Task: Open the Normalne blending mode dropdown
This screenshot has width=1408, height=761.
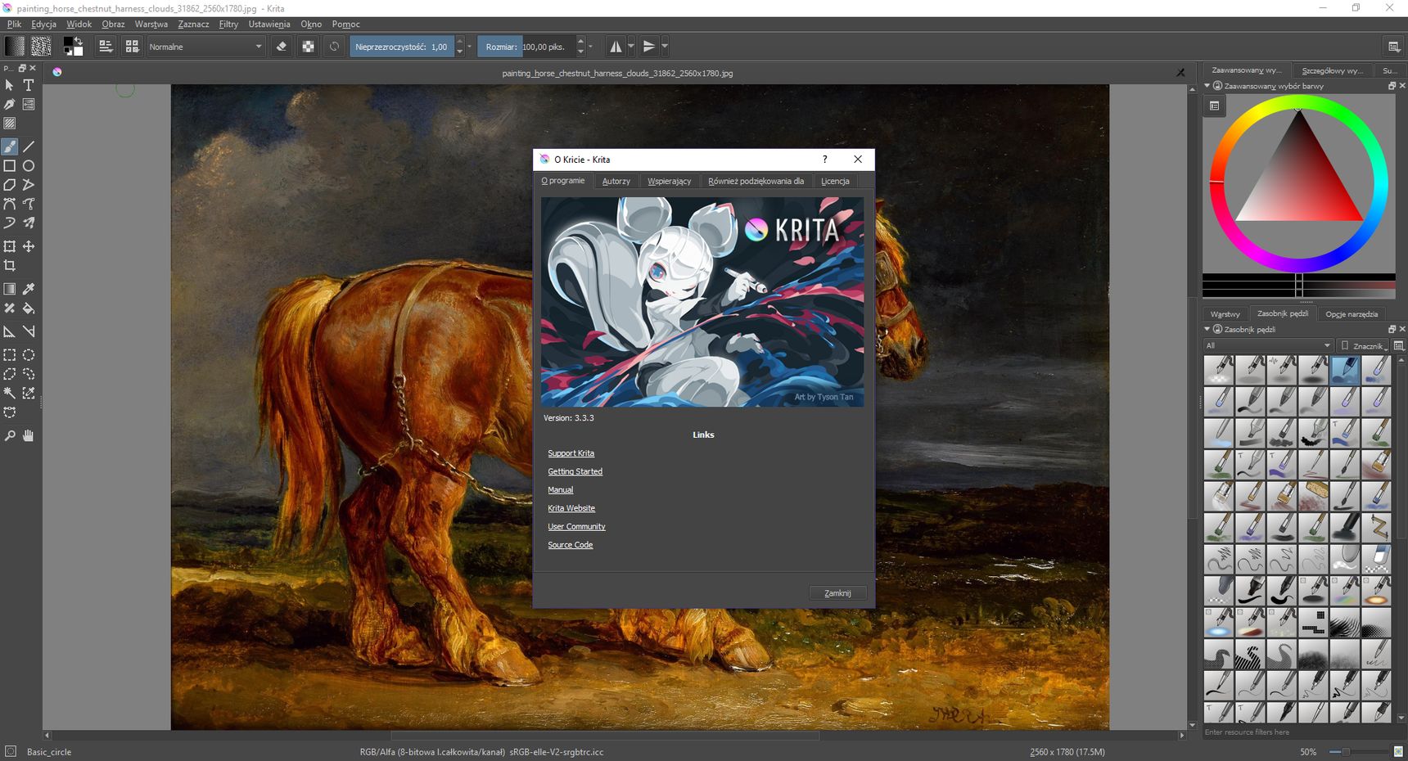Action: click(205, 47)
